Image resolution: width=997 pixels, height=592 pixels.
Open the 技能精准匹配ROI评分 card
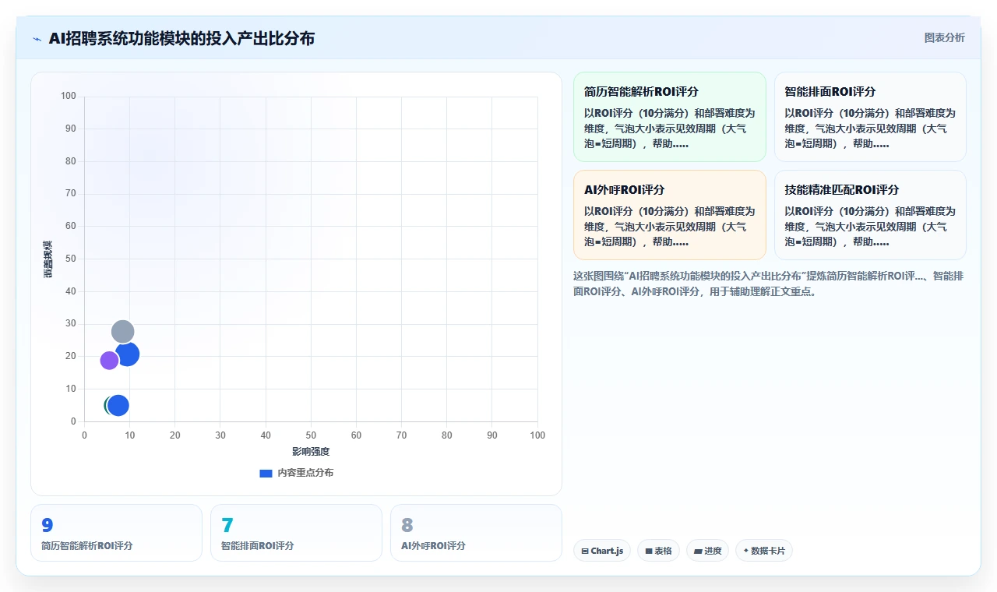[x=870, y=215]
